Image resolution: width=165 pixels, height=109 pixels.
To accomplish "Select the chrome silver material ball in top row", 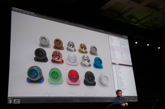I will [71, 46].
